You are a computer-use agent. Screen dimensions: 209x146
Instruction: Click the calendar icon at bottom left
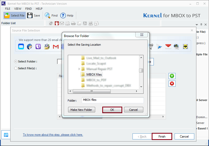click(6, 135)
